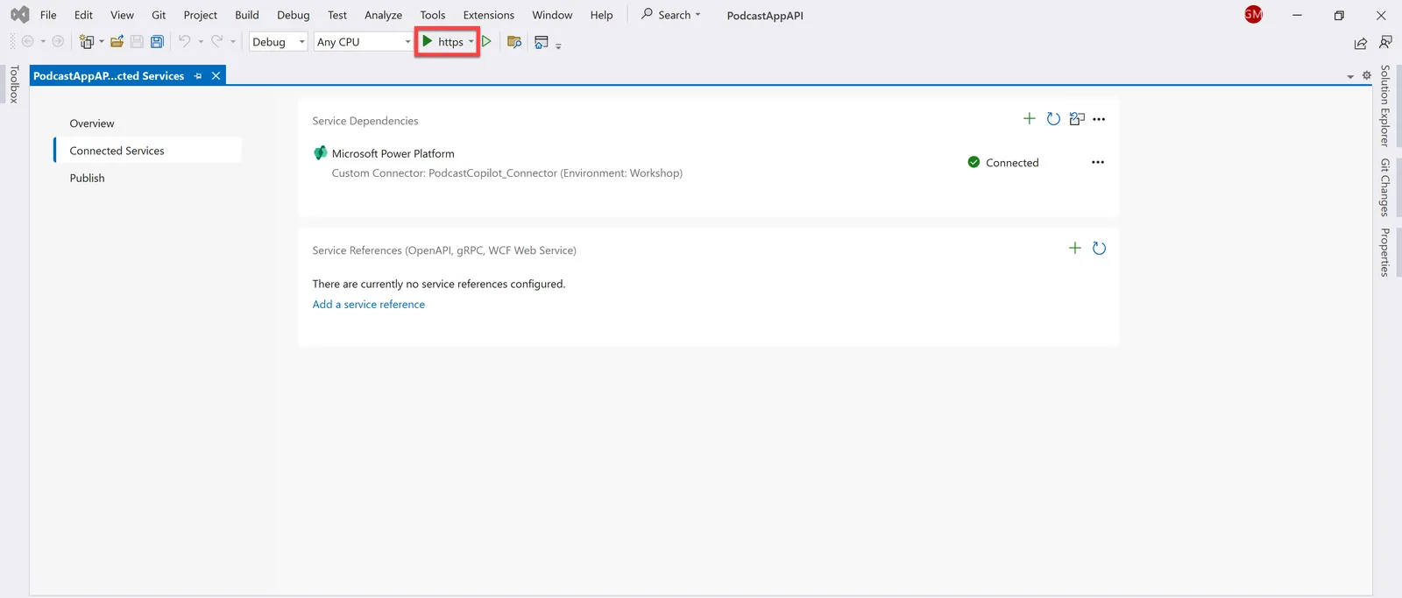Close the Connected Services document tab
Viewport: 1402px width, 598px height.
click(216, 76)
